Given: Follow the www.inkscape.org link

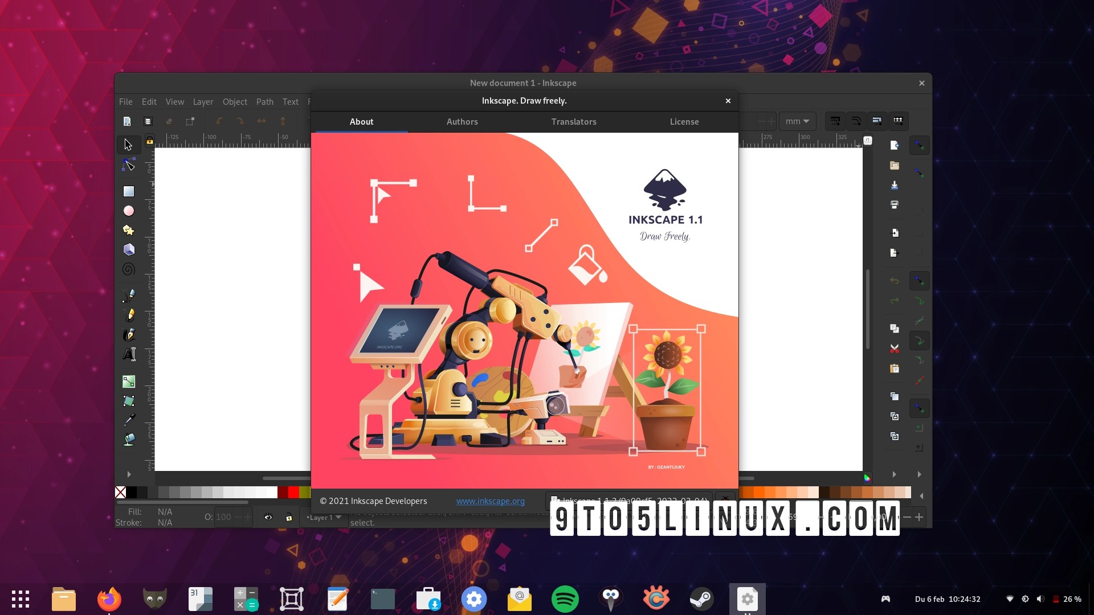Looking at the screenshot, I should (490, 501).
